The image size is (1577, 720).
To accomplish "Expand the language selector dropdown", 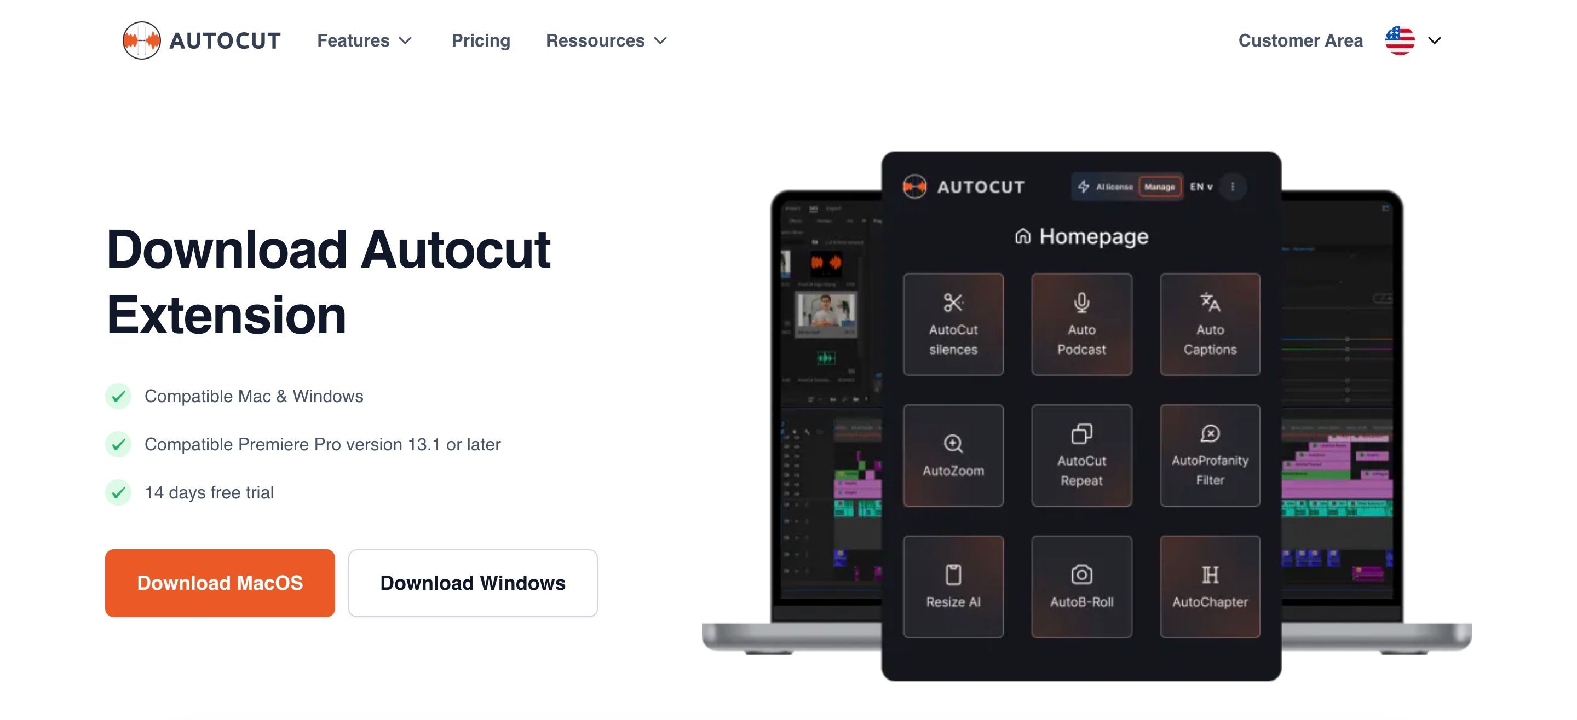I will [1414, 39].
